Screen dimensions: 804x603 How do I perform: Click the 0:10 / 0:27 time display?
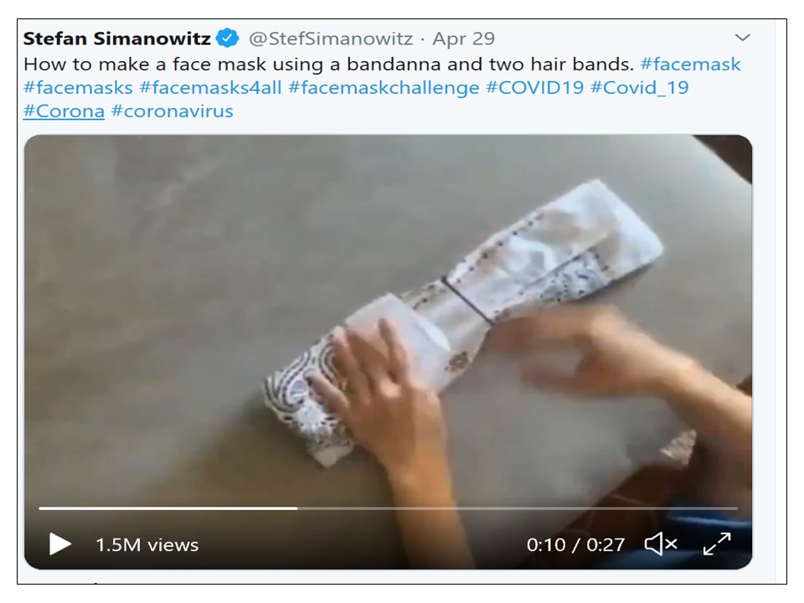(x=575, y=544)
